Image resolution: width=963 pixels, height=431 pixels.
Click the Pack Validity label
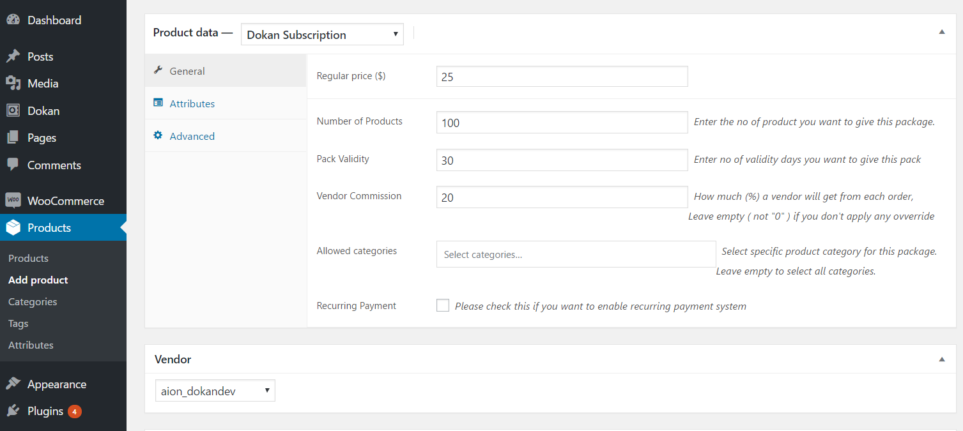click(x=343, y=158)
